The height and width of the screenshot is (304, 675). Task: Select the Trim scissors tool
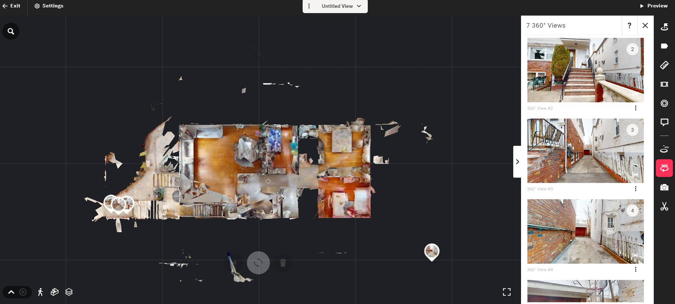(x=664, y=206)
